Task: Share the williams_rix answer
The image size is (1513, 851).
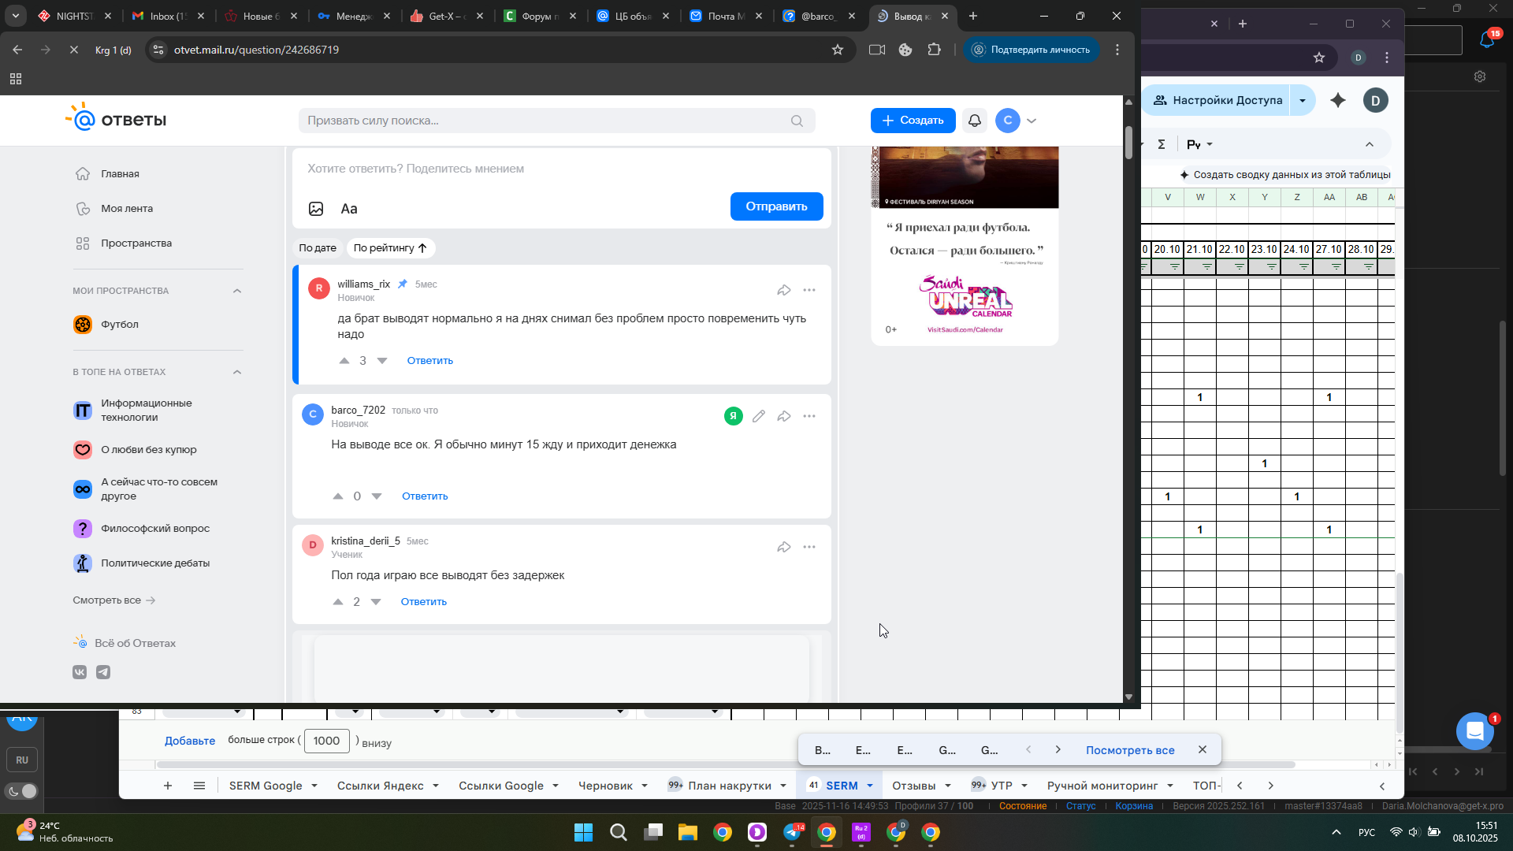Action: [x=783, y=290]
